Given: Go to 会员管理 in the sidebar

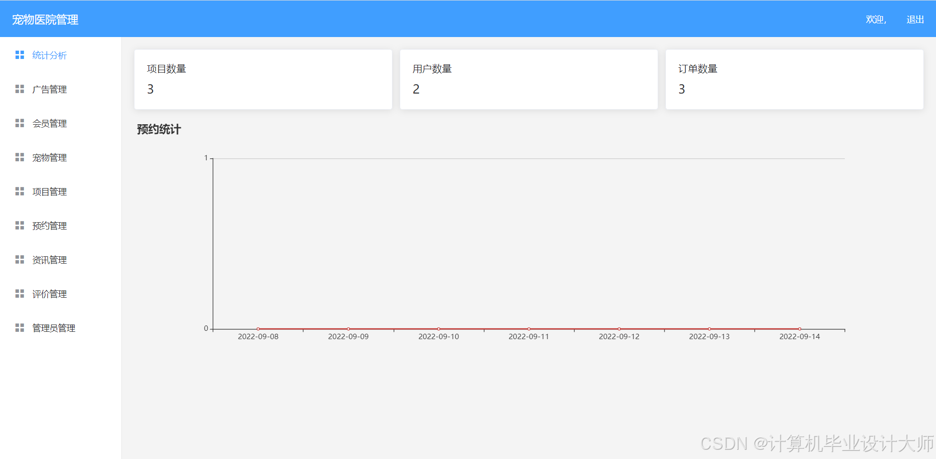Looking at the screenshot, I should 60,123.
